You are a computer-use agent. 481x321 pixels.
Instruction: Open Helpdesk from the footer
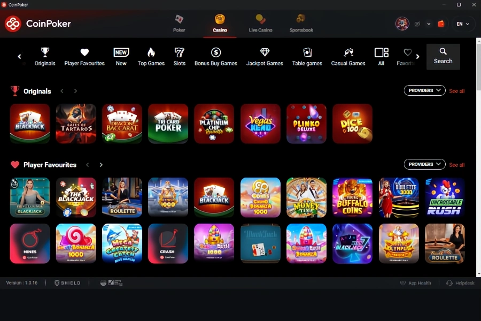460,282
